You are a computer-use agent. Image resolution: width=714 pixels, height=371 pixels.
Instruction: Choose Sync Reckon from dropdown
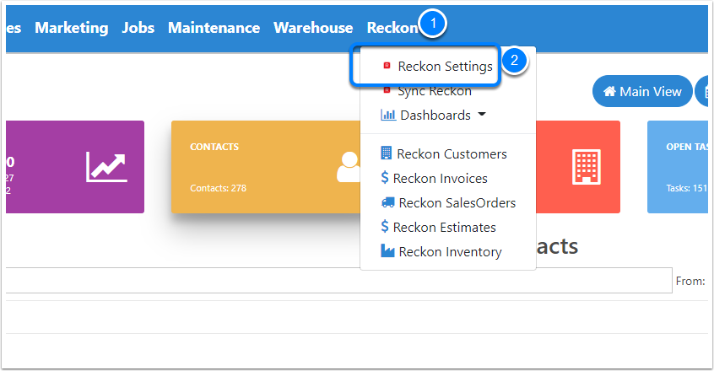435,91
